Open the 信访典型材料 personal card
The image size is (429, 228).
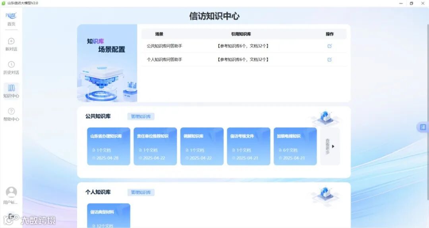tap(108, 215)
